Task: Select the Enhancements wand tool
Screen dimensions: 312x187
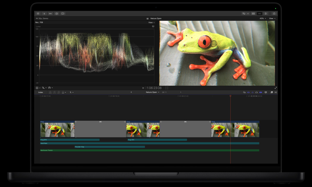Action: (x=44, y=88)
